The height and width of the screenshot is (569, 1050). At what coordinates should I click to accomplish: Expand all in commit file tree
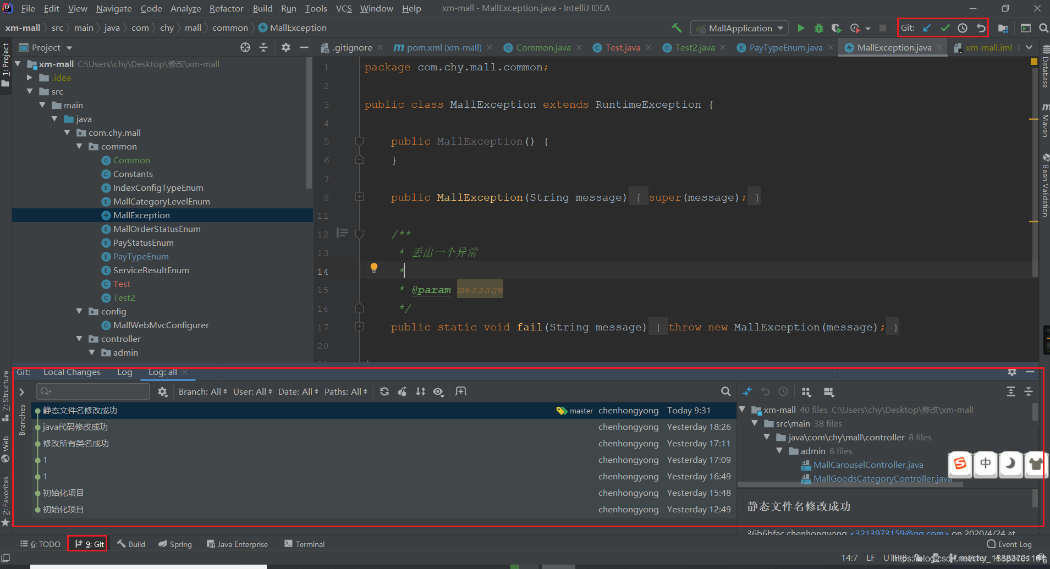coord(1011,392)
